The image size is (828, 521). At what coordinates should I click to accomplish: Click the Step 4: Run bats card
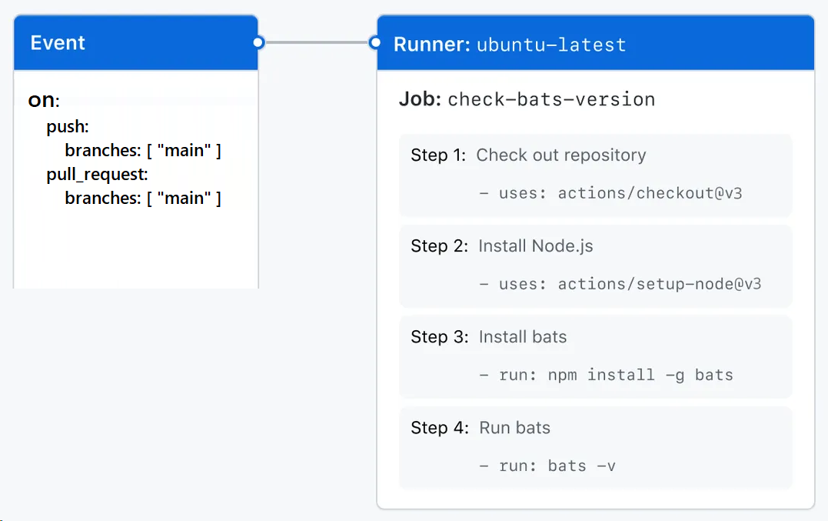pos(595,448)
